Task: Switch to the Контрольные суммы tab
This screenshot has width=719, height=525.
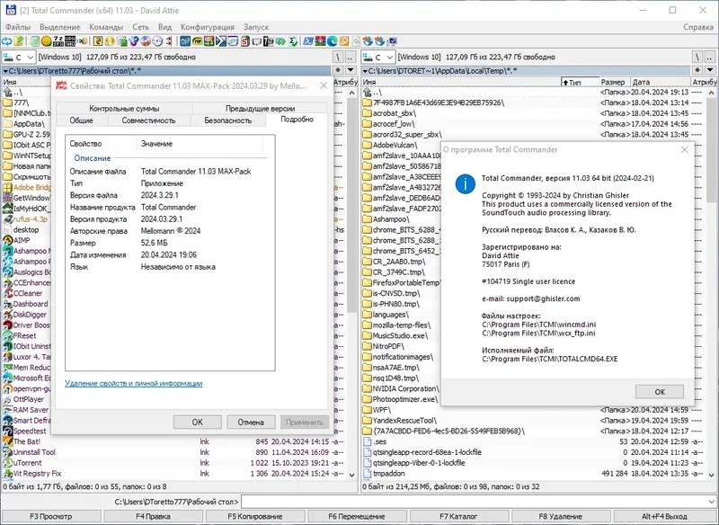Action: [x=124, y=109]
